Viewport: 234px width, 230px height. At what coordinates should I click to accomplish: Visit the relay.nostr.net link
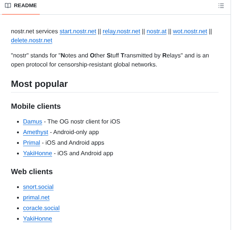pyautogui.click(x=121, y=31)
